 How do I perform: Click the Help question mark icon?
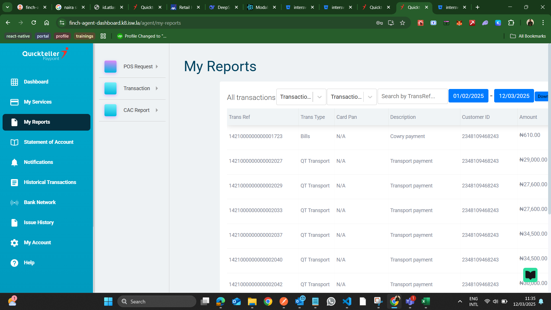click(14, 263)
